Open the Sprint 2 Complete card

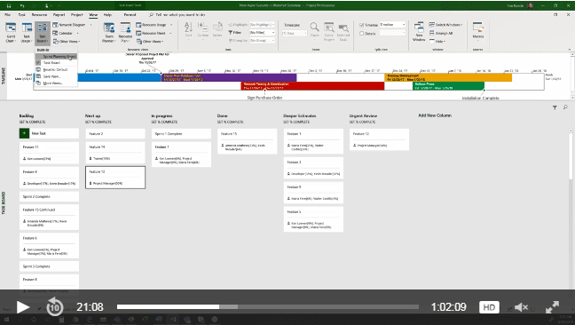click(49, 196)
